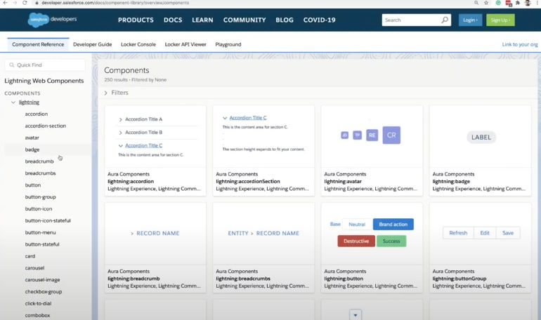Image resolution: width=541 pixels, height=320 pixels.
Task: Collapse the lightning tree node
Action: (13, 102)
